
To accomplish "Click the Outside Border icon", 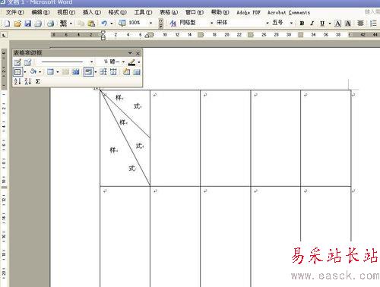I will click(17, 72).
